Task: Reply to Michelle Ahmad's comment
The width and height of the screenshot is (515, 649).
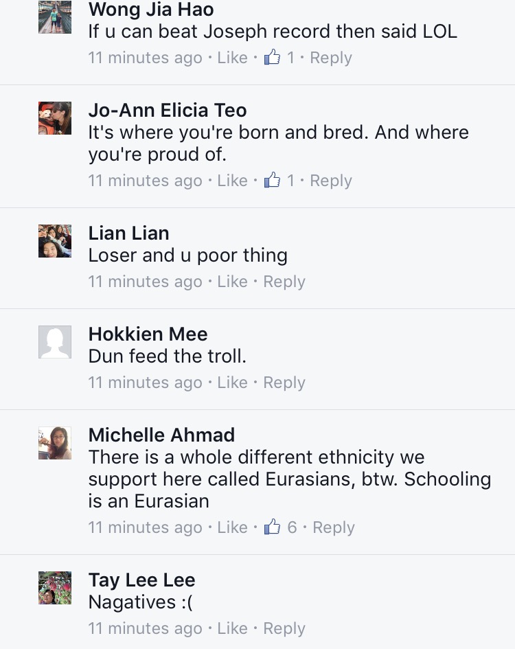Action: (334, 527)
